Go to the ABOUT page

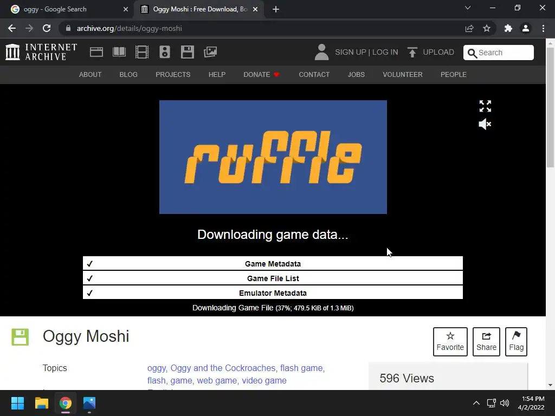[x=91, y=75]
